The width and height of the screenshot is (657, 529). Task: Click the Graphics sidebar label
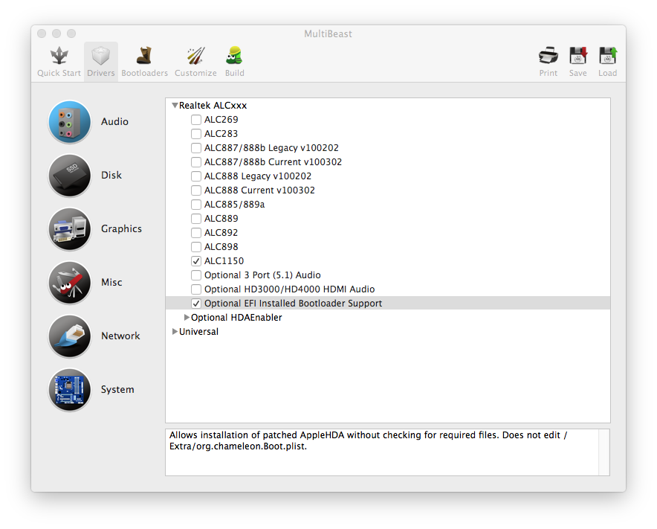tap(121, 229)
